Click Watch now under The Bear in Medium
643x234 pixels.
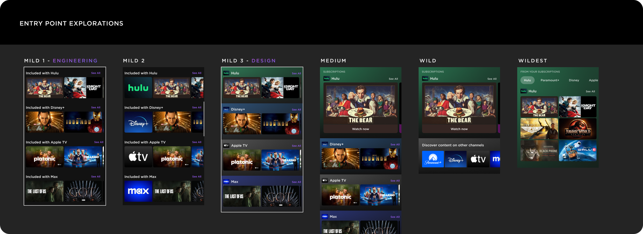360,129
